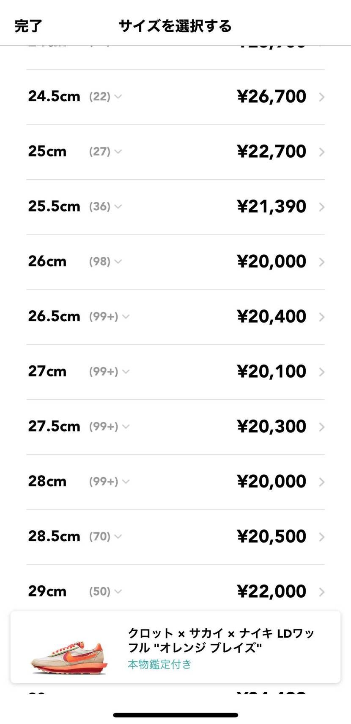
Task: Open the 25cm row right arrow
Action: tap(322, 152)
